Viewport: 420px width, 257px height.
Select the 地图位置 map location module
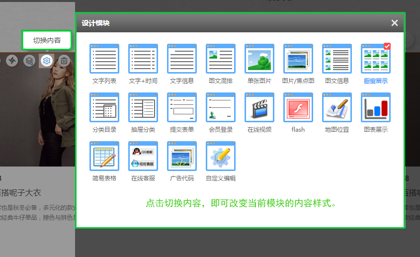click(x=337, y=108)
